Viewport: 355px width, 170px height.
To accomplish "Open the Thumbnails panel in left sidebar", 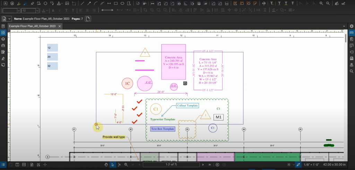I will click(3, 32).
